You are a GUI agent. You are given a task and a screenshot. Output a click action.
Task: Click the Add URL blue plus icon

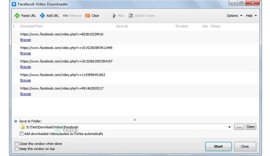point(42,16)
